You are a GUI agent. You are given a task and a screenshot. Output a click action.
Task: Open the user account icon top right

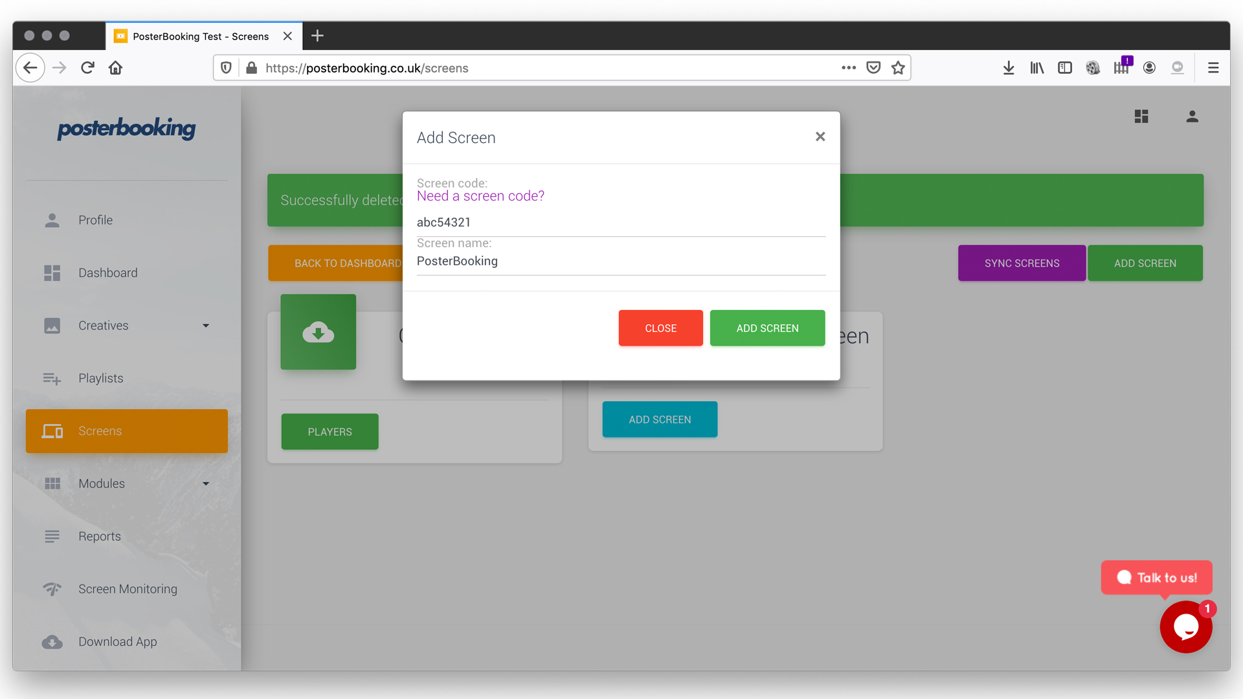point(1192,116)
